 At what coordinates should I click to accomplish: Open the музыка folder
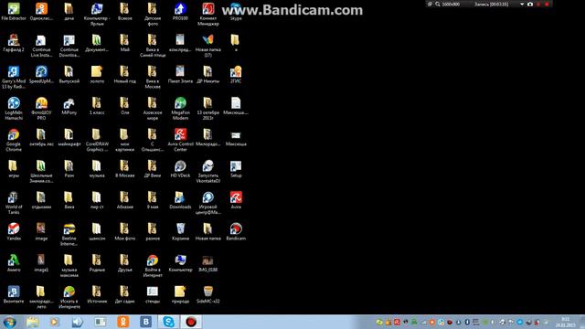tap(97, 169)
